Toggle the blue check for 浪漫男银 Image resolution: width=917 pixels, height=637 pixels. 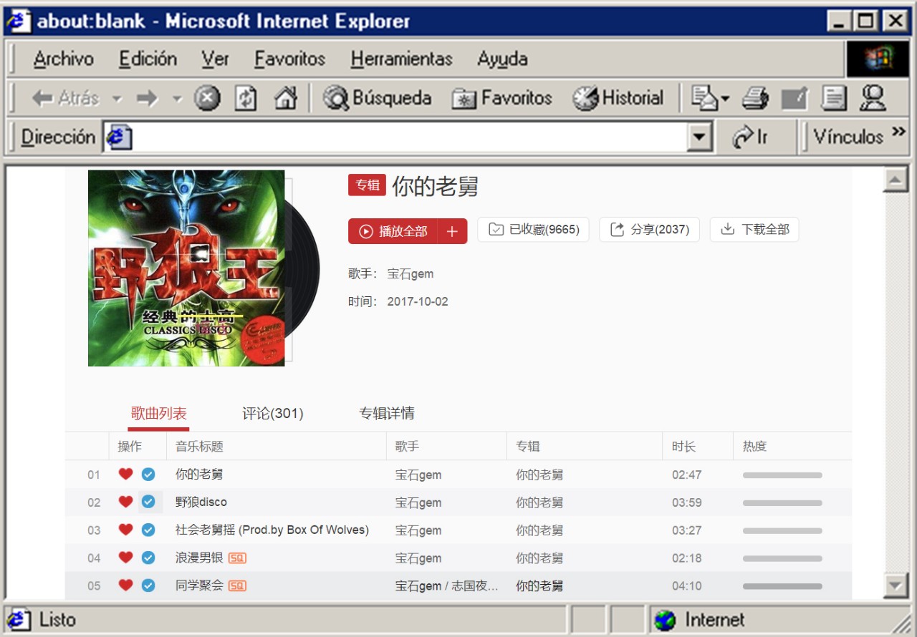[148, 558]
